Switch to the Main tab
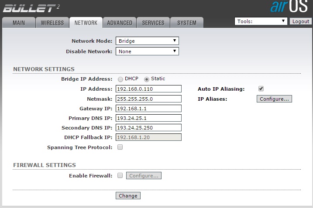This screenshot has height=208, width=313. coord(18,23)
